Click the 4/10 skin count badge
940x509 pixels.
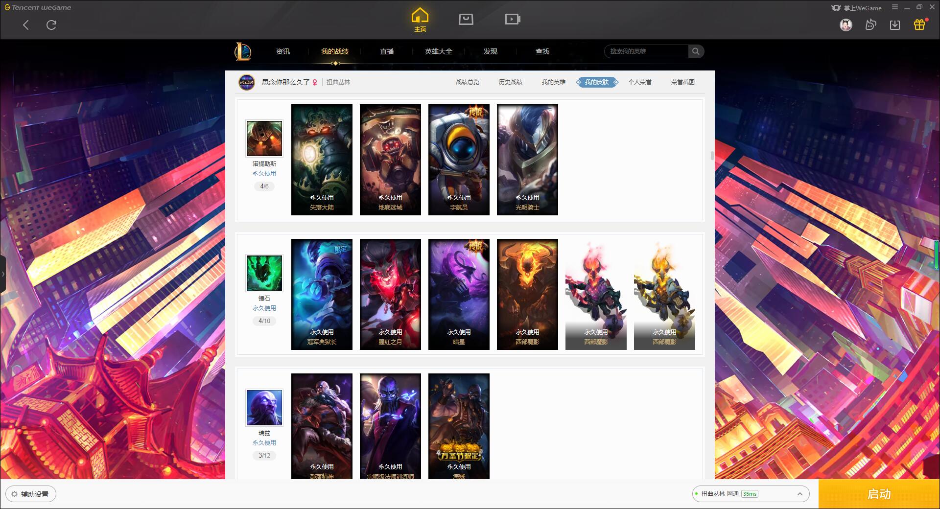coord(264,321)
